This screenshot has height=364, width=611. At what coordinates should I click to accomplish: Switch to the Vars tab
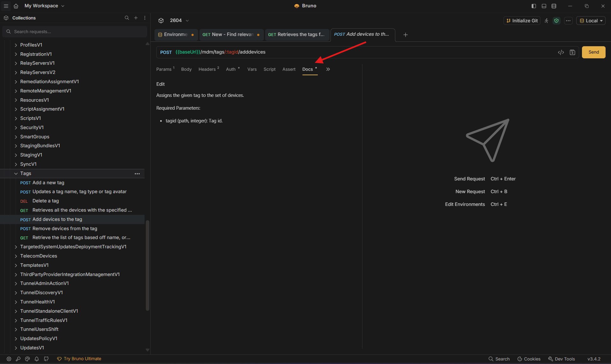click(252, 69)
